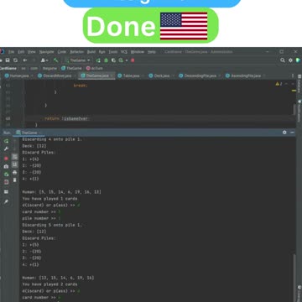The width and height of the screenshot is (302, 302).
Task: Open the VCS menu
Action: tap(124, 52)
